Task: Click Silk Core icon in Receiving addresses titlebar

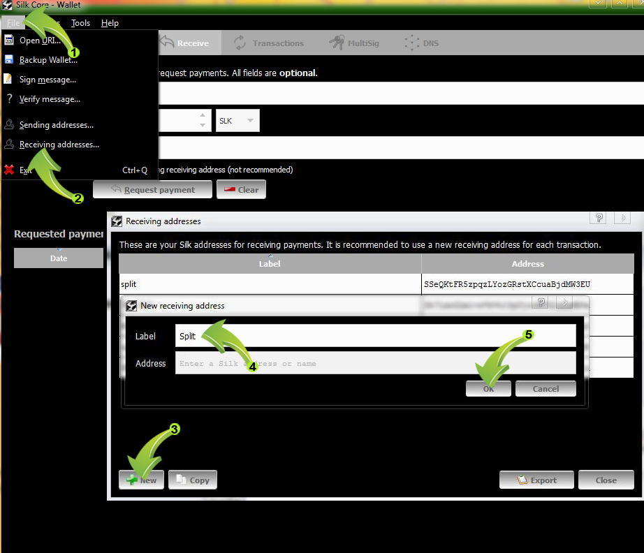Action: [117, 221]
